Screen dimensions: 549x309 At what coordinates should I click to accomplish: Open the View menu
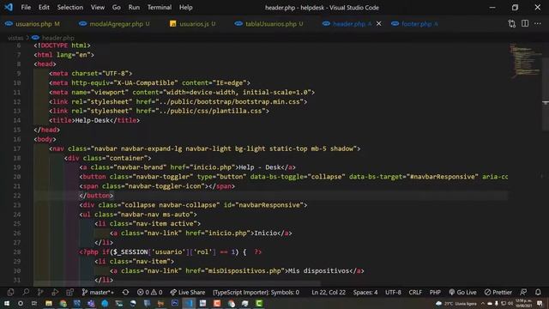tap(97, 8)
